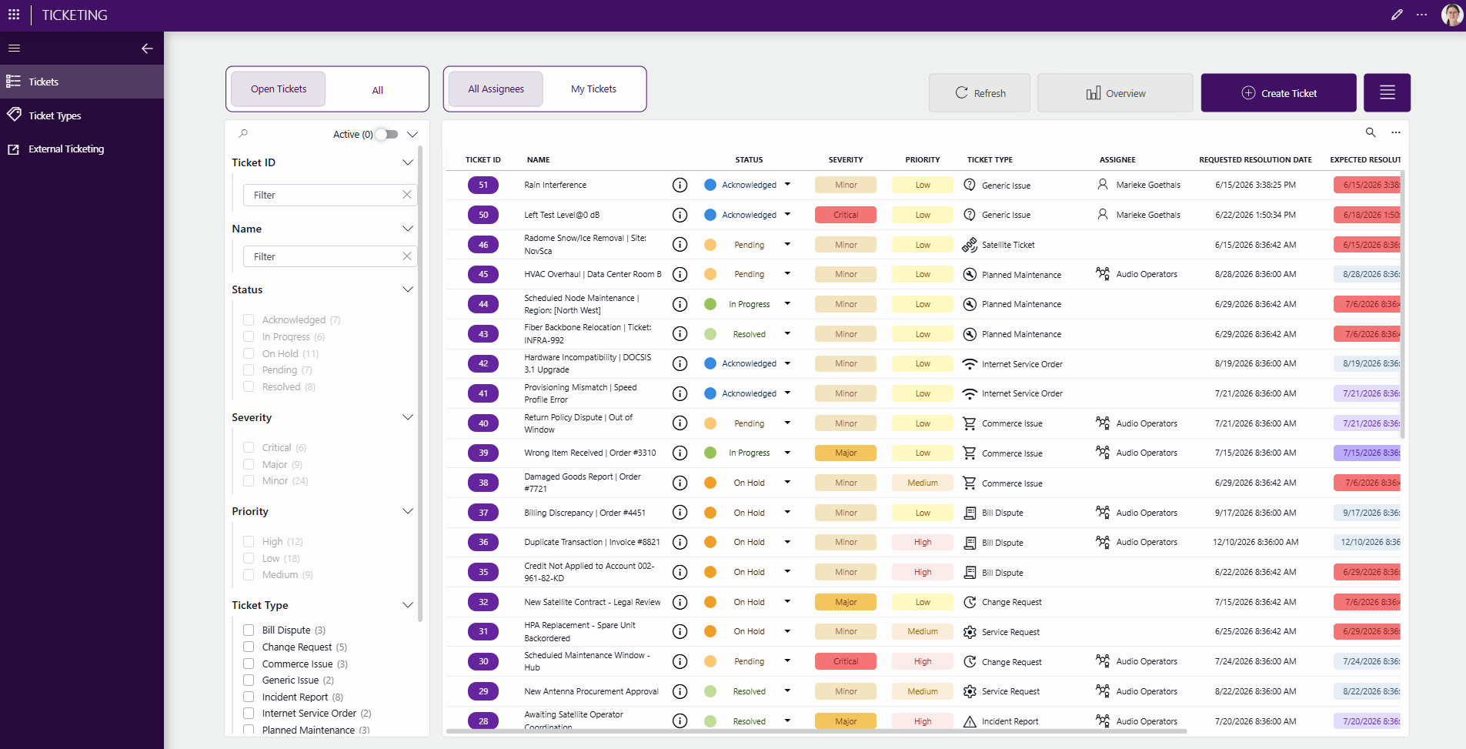Check the Acknowledged status filter
Viewport: 1466px width, 749px height.
point(249,319)
